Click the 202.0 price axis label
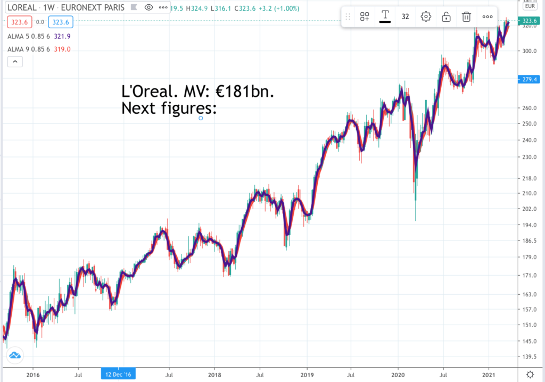Viewport: 545px width, 382px height. pyautogui.click(x=530, y=209)
